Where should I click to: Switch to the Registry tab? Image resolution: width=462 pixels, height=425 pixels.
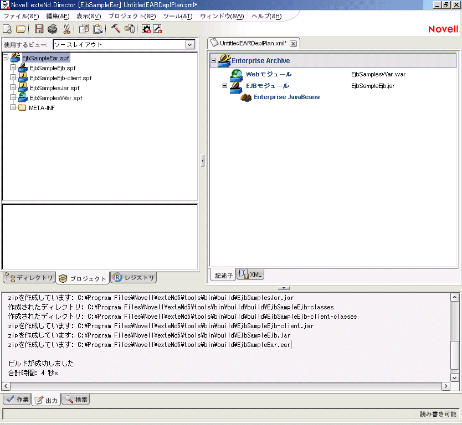pos(134,278)
